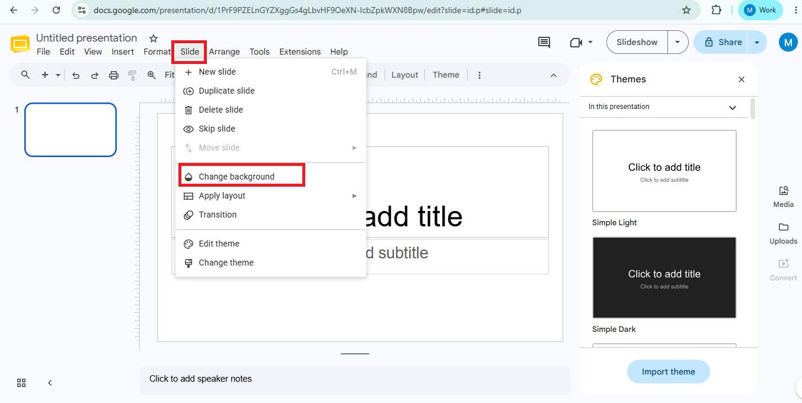Click the Slideshow button
802x403 pixels.
tap(637, 42)
